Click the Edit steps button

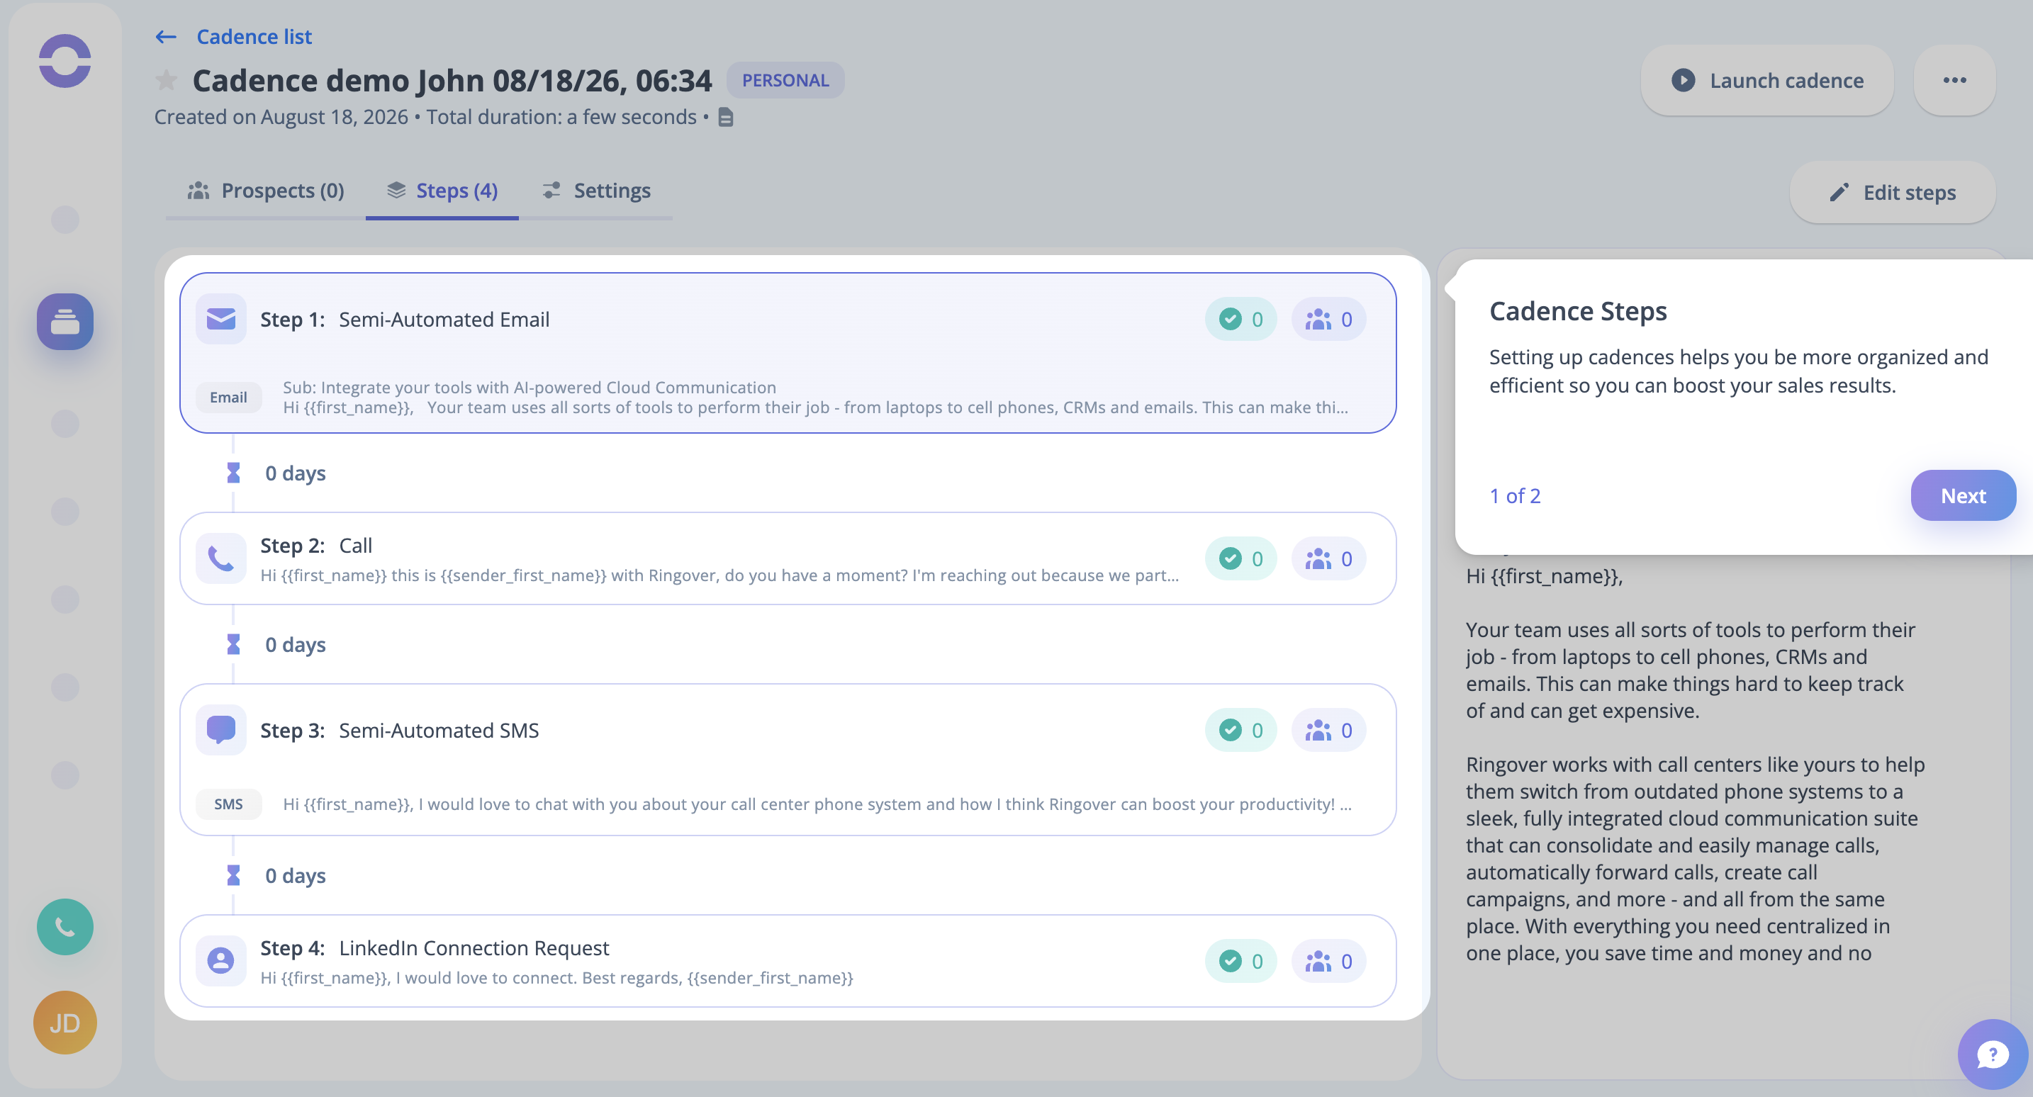tap(1893, 193)
